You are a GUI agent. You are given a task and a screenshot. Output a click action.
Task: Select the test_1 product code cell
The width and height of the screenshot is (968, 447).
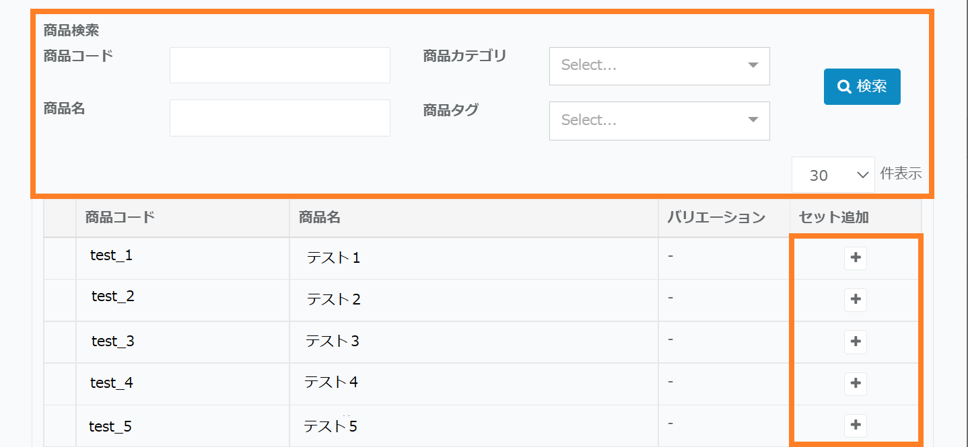click(112, 255)
